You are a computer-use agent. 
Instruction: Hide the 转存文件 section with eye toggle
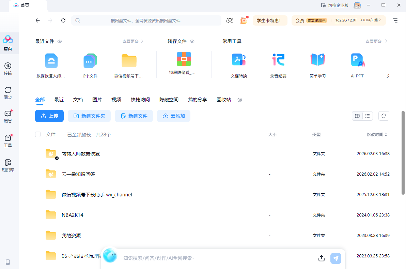tap(192, 41)
